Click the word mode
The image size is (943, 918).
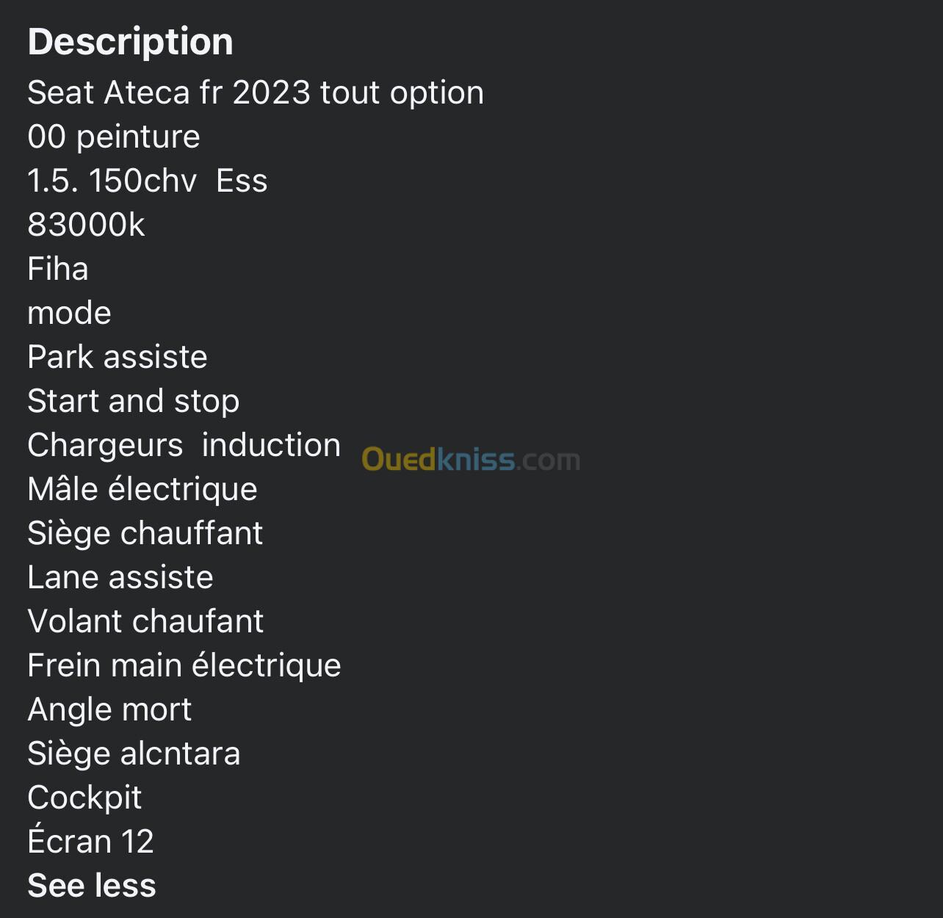point(69,314)
